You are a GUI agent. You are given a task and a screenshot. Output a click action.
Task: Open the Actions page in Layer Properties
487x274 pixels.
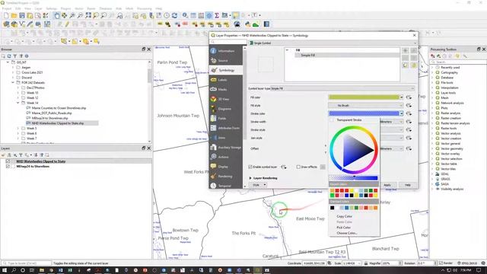(226, 157)
